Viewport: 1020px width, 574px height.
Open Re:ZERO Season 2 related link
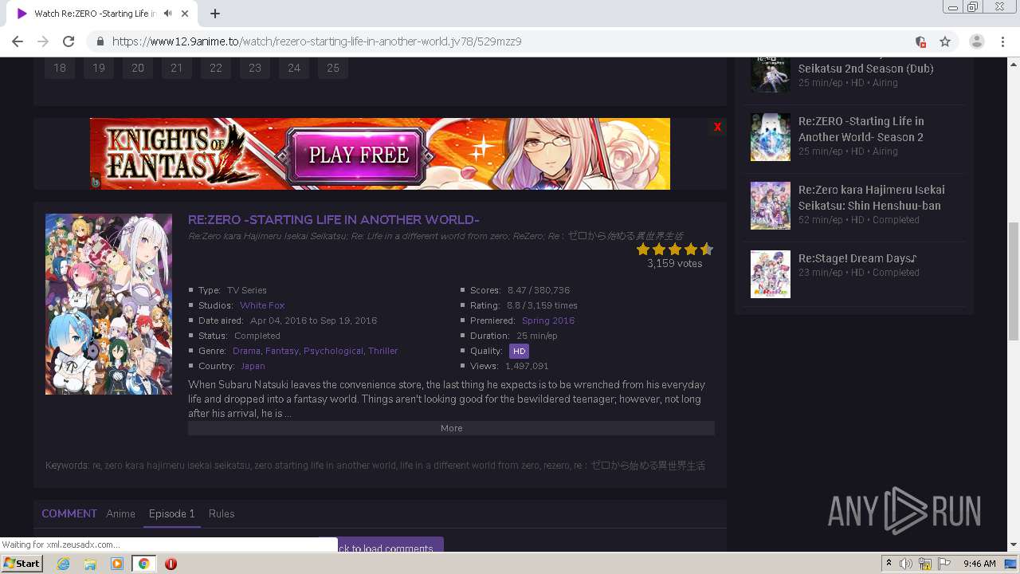[x=861, y=128]
